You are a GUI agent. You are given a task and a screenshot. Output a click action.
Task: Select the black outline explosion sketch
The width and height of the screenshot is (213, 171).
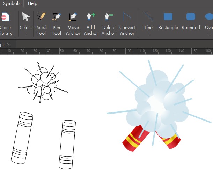[43, 83]
